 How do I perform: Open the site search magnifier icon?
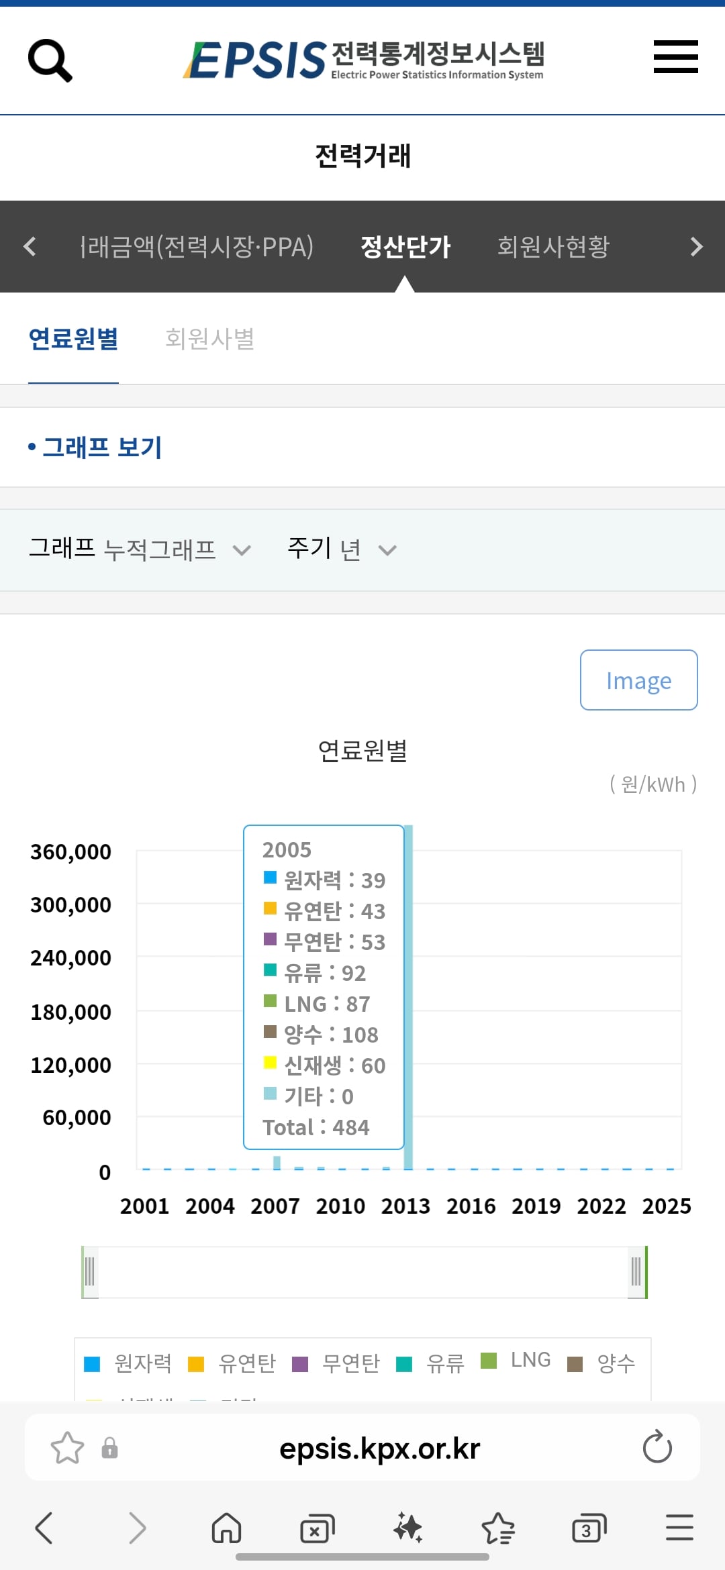tap(50, 60)
